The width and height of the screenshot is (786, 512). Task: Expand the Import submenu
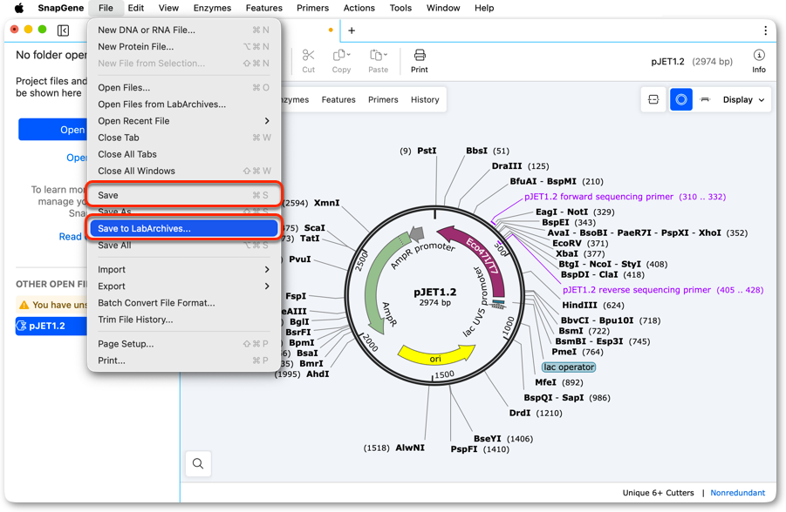point(183,269)
